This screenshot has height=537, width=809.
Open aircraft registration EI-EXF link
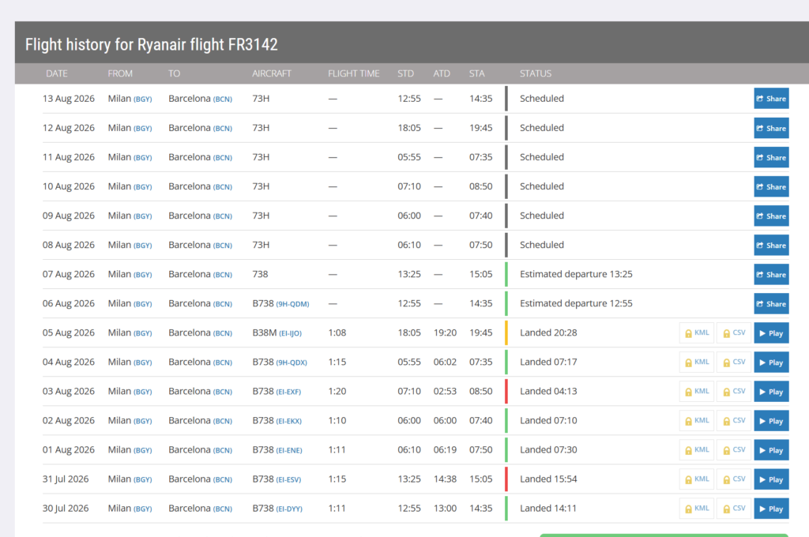(288, 392)
